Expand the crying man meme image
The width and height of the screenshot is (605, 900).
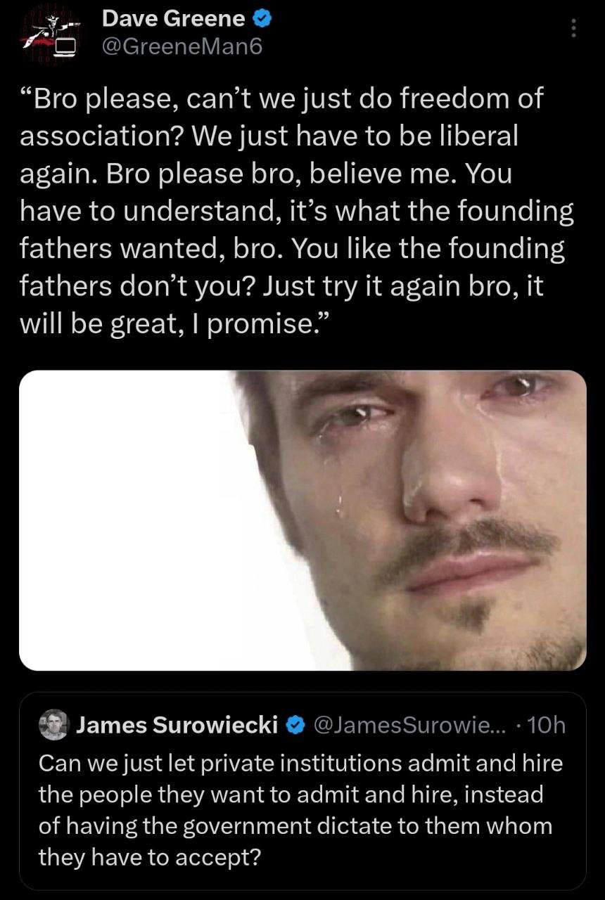coord(302,520)
